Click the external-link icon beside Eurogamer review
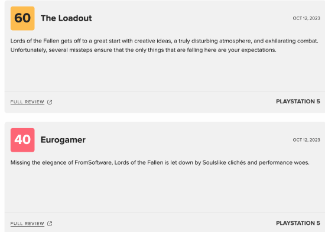The height and width of the screenshot is (232, 325). point(50,224)
